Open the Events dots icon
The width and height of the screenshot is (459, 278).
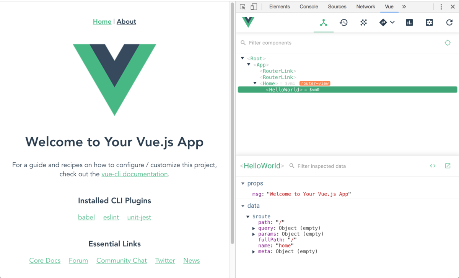click(x=363, y=23)
